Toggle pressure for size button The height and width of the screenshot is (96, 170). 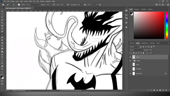pos(96,5)
